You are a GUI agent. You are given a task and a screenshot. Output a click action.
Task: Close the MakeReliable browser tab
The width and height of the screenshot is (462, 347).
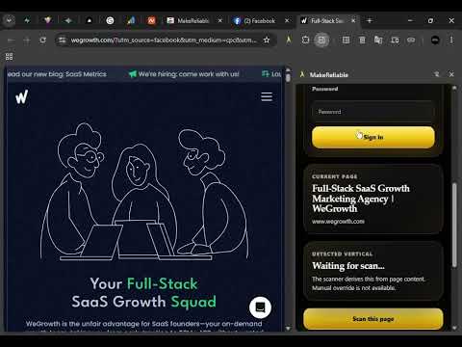click(x=220, y=20)
